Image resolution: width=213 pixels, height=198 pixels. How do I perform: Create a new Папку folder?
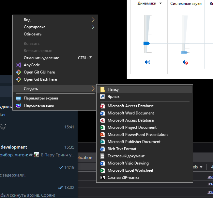(145, 89)
